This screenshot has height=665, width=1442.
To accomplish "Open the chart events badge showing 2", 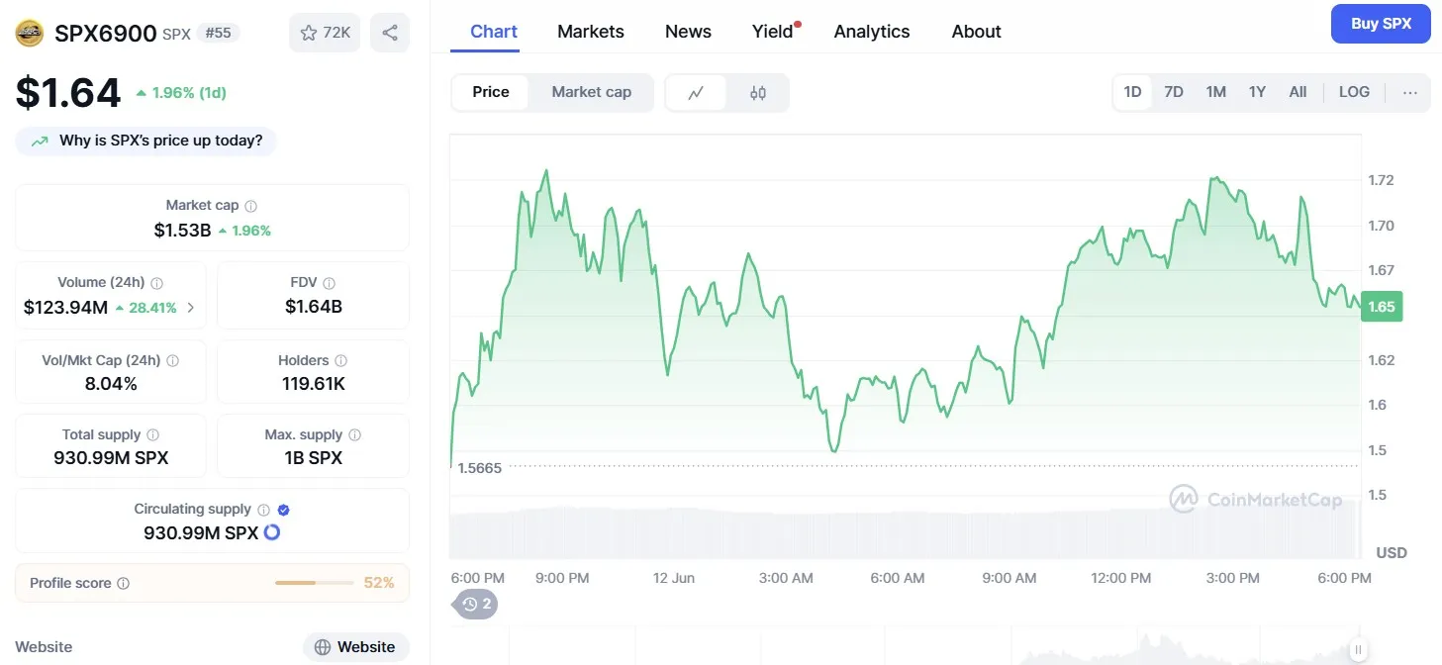I will 476,604.
